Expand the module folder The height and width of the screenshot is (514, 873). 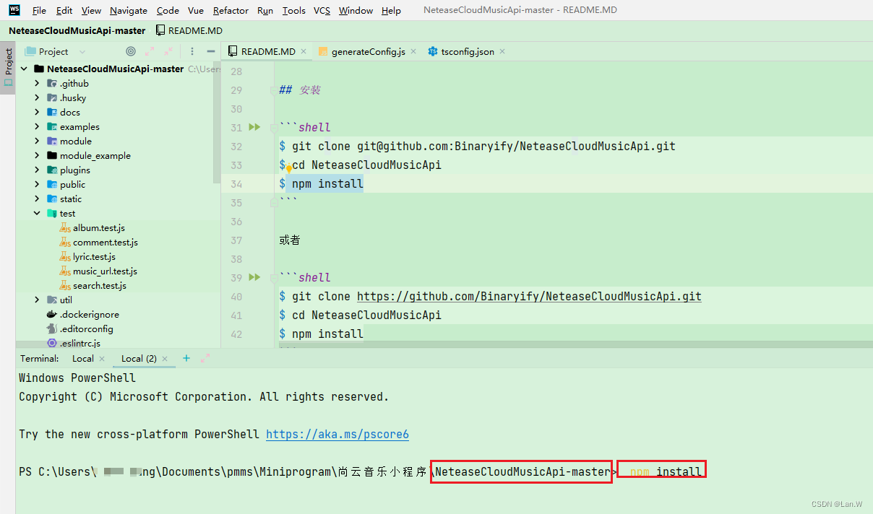(37, 141)
